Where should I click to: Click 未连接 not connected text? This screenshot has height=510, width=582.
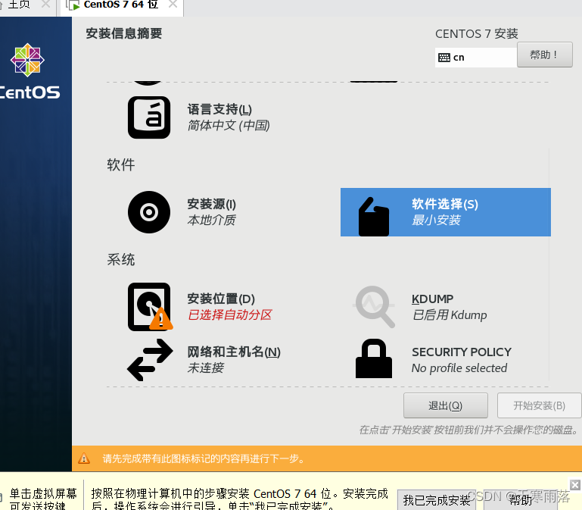[205, 368]
